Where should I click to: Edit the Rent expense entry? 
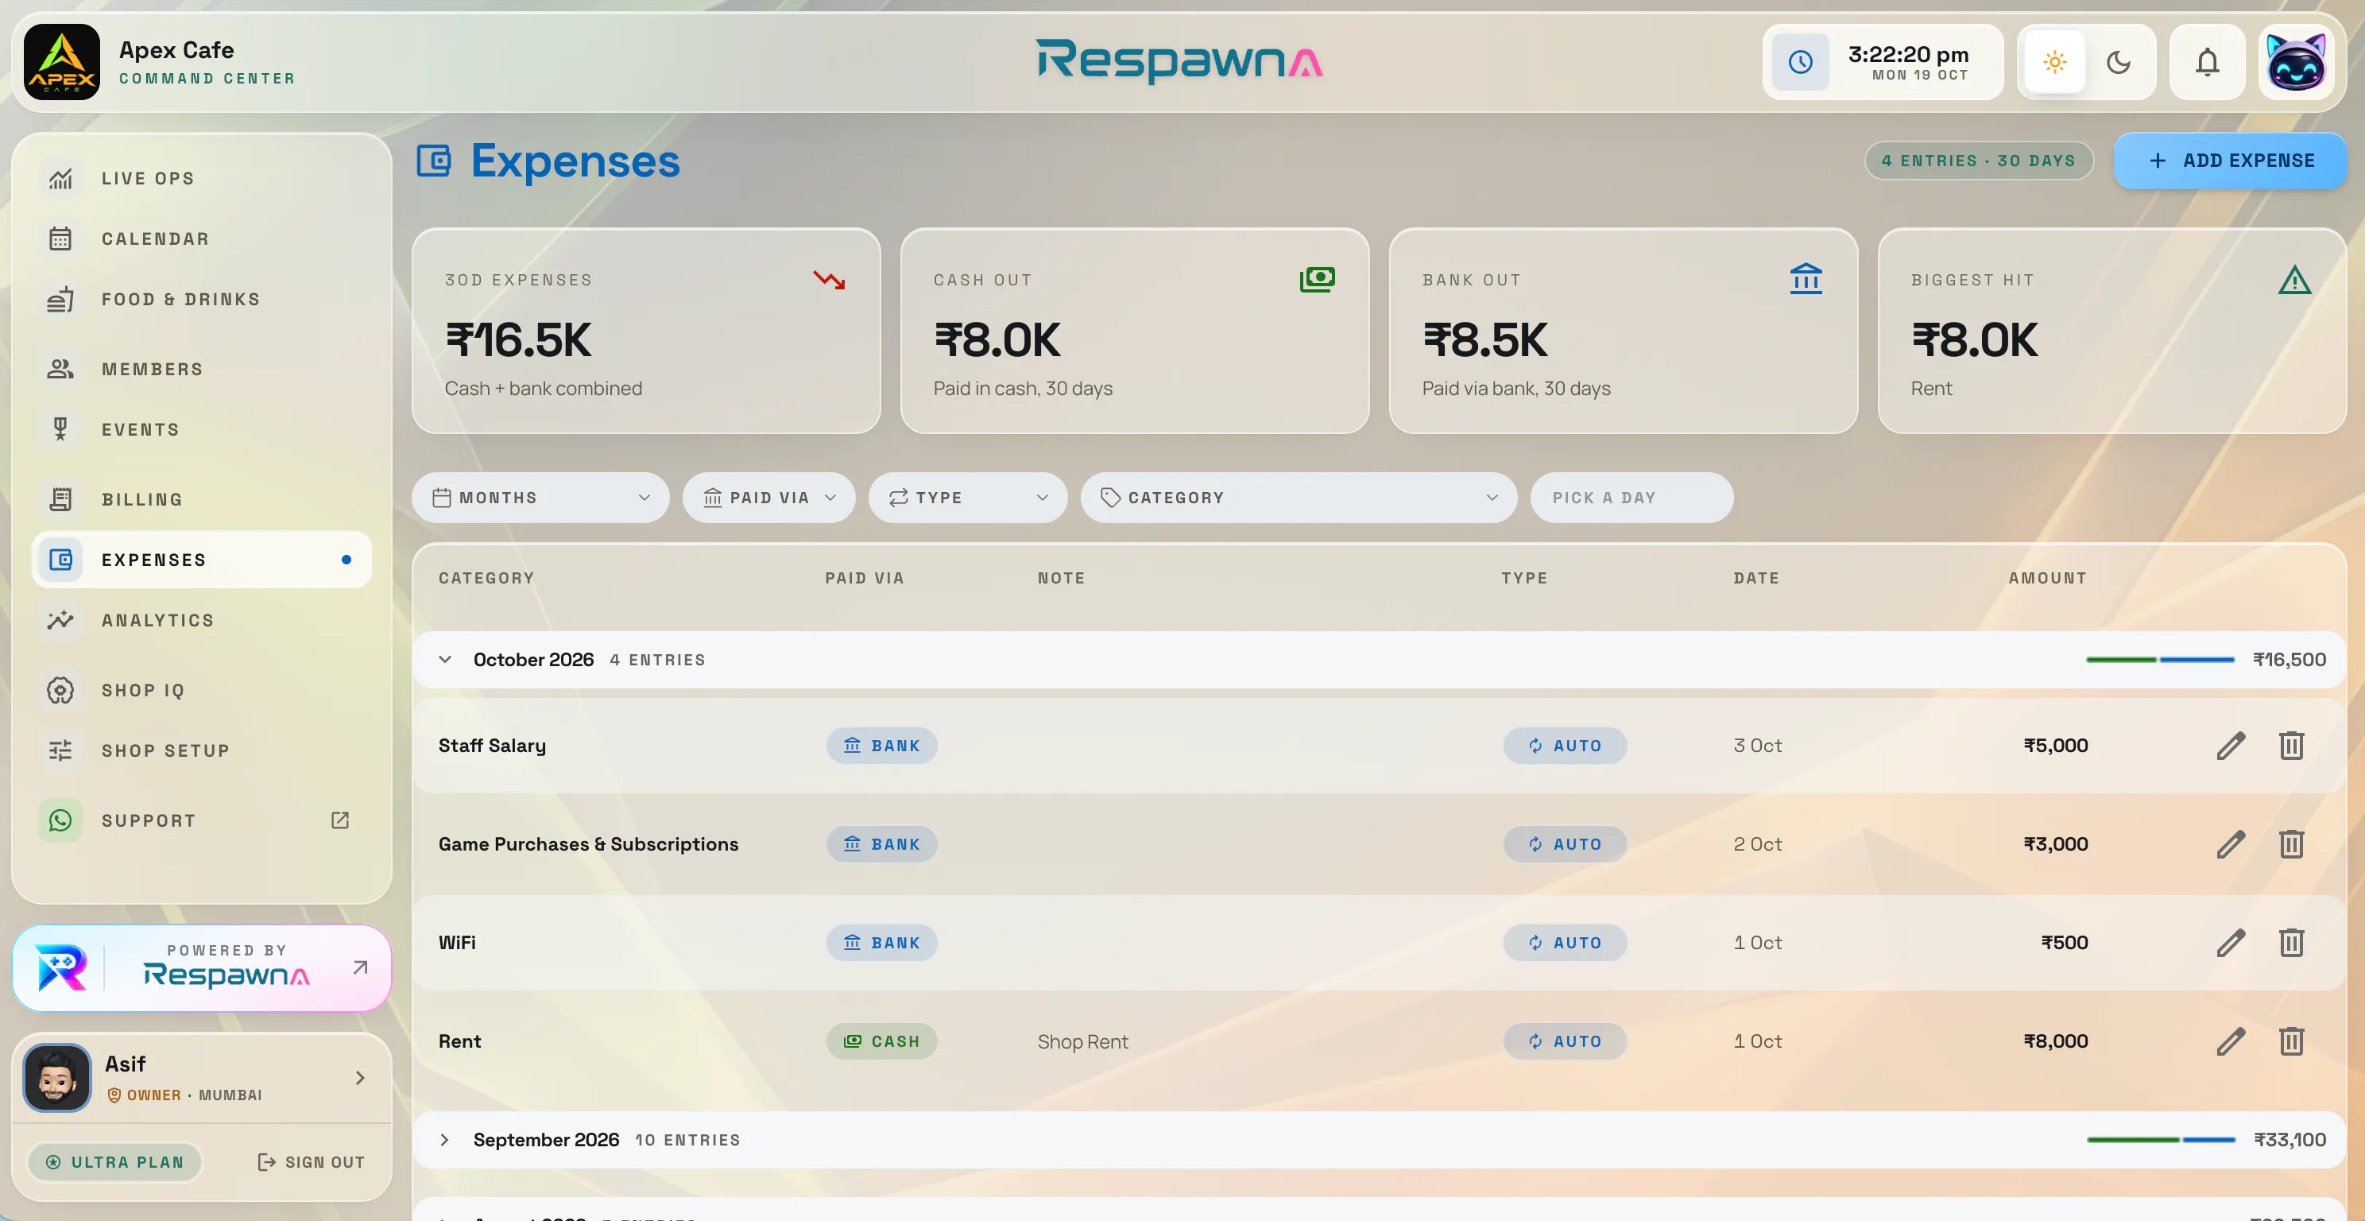[x=2230, y=1041]
